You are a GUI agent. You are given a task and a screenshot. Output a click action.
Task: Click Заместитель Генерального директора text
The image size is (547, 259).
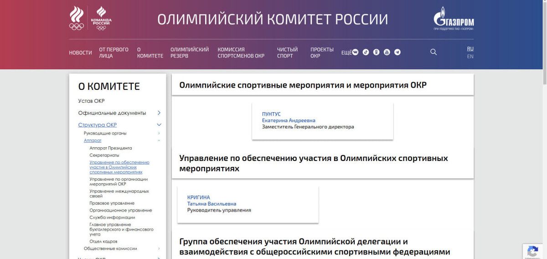(308, 127)
